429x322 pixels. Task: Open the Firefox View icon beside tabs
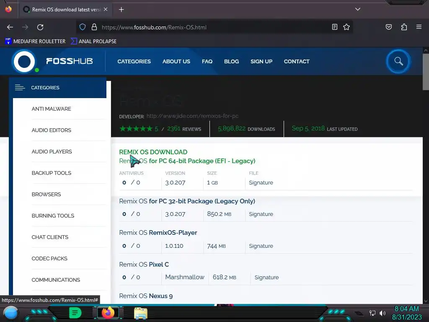click(8, 9)
